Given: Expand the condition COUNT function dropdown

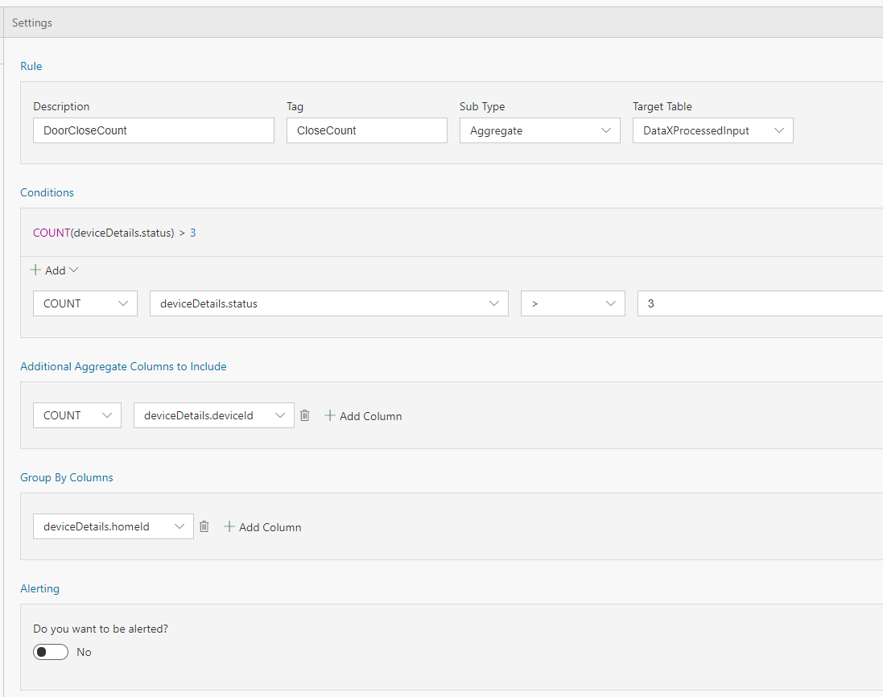Looking at the screenshot, I should 85,303.
